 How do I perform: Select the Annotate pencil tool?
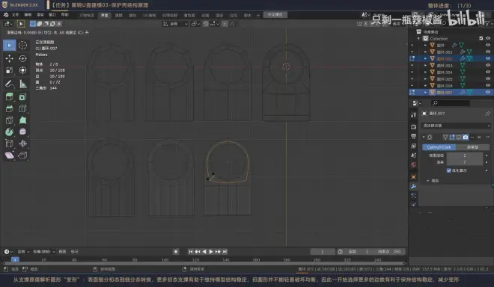tap(10, 84)
